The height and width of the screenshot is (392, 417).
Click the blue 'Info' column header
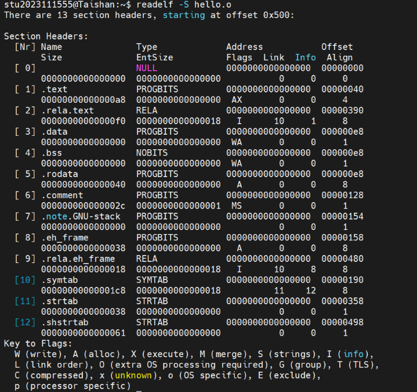305,57
